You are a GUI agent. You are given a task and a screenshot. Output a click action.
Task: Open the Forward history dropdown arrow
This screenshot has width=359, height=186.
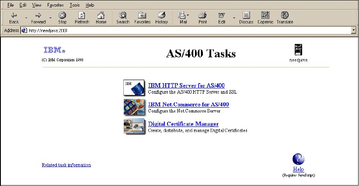tap(51, 18)
